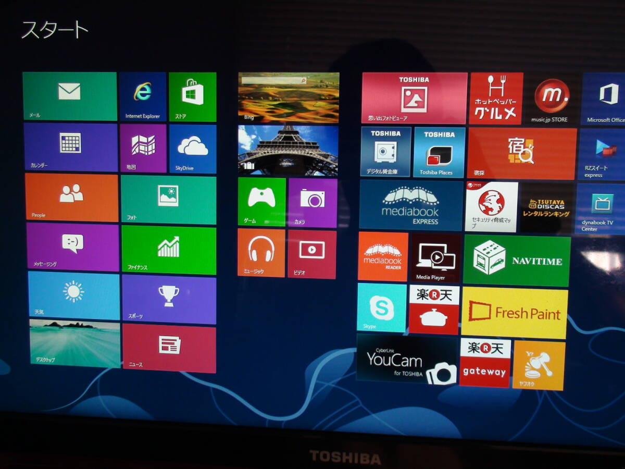The image size is (625, 469).
Task: Open the News (ニュース) tile
Action: (x=169, y=348)
